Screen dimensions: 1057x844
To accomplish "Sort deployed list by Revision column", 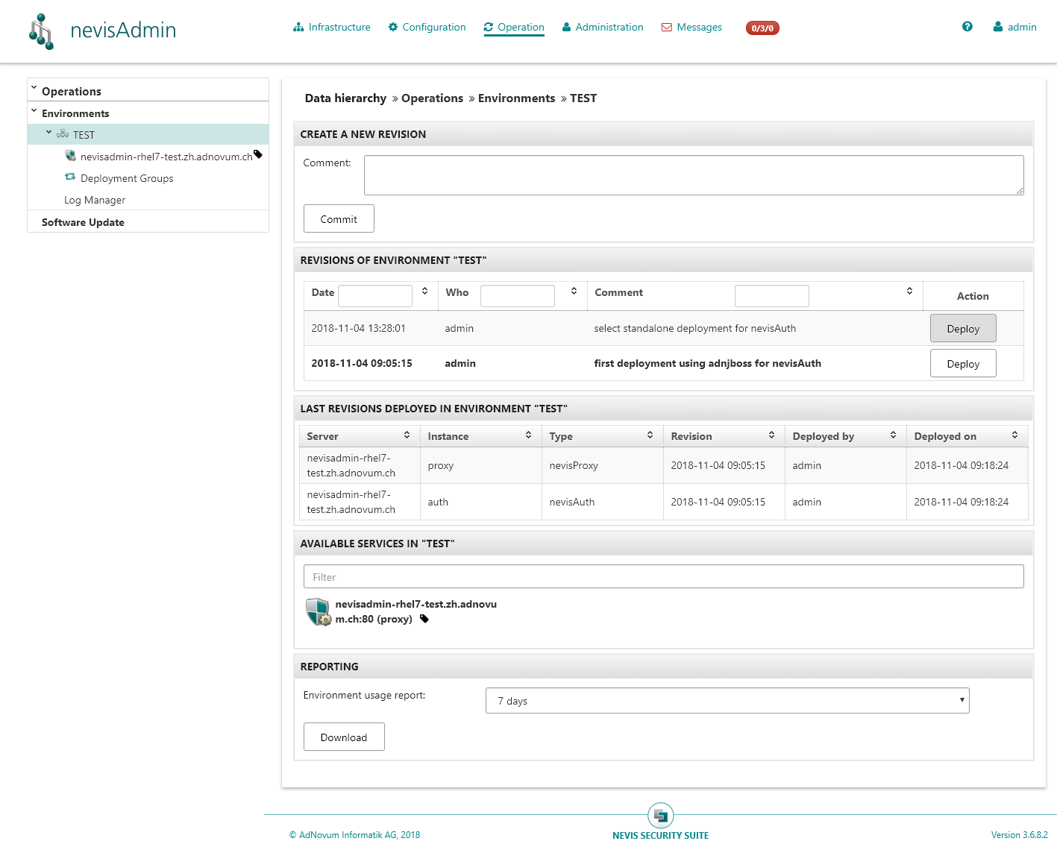I will 771,435.
